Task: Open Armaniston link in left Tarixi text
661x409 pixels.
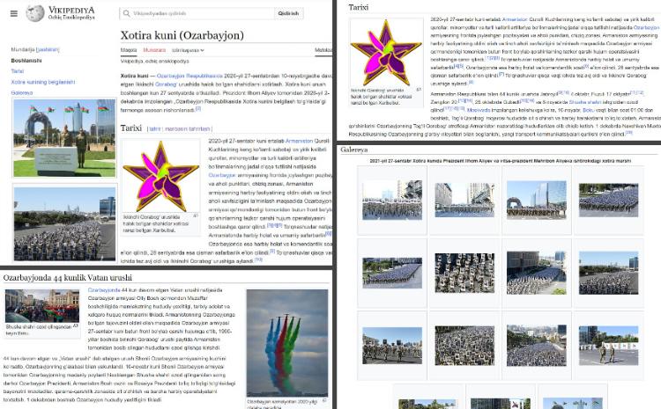Action: tap(299, 141)
